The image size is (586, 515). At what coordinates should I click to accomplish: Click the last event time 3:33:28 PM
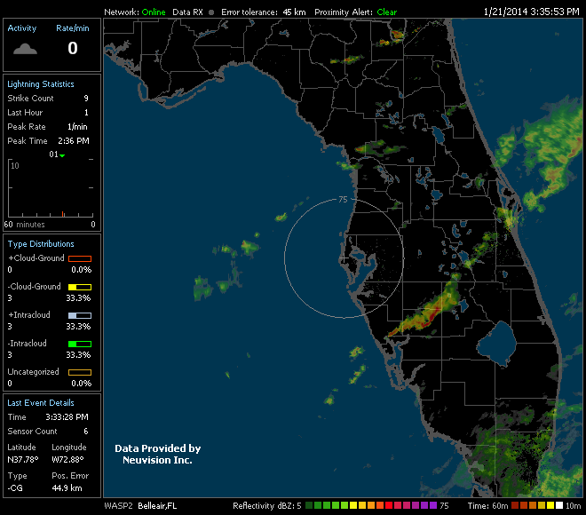coord(67,417)
